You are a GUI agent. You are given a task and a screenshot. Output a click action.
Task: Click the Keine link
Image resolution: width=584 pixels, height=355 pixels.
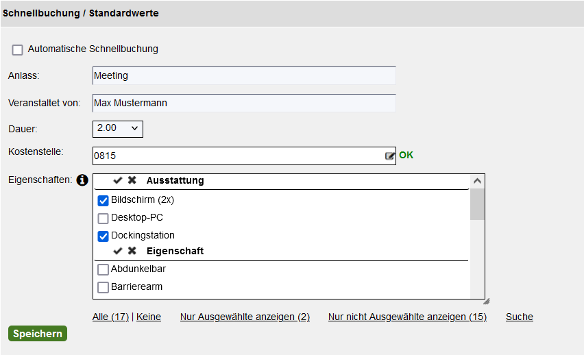point(149,317)
